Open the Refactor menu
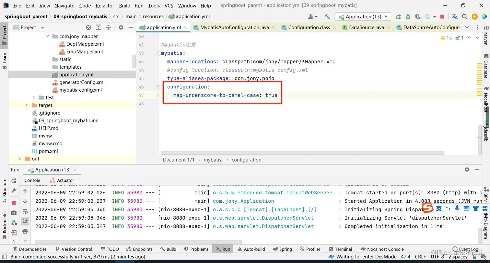 tap(105, 6)
